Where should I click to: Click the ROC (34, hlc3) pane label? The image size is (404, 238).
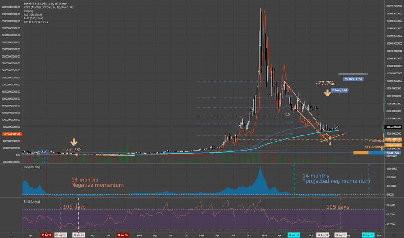pos(32,167)
